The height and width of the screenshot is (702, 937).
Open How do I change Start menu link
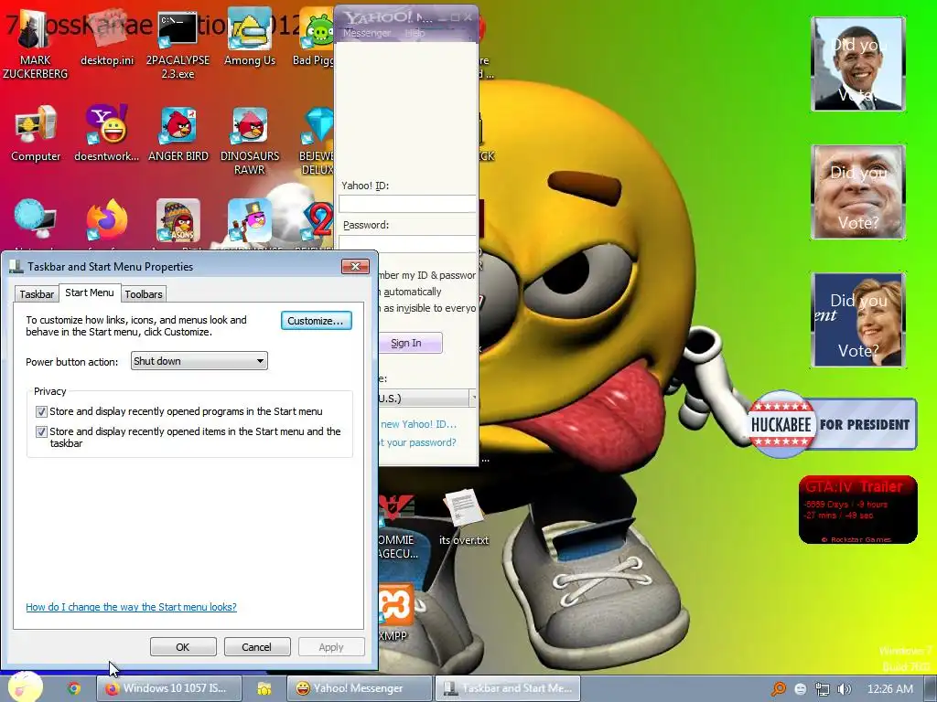pyautogui.click(x=131, y=607)
